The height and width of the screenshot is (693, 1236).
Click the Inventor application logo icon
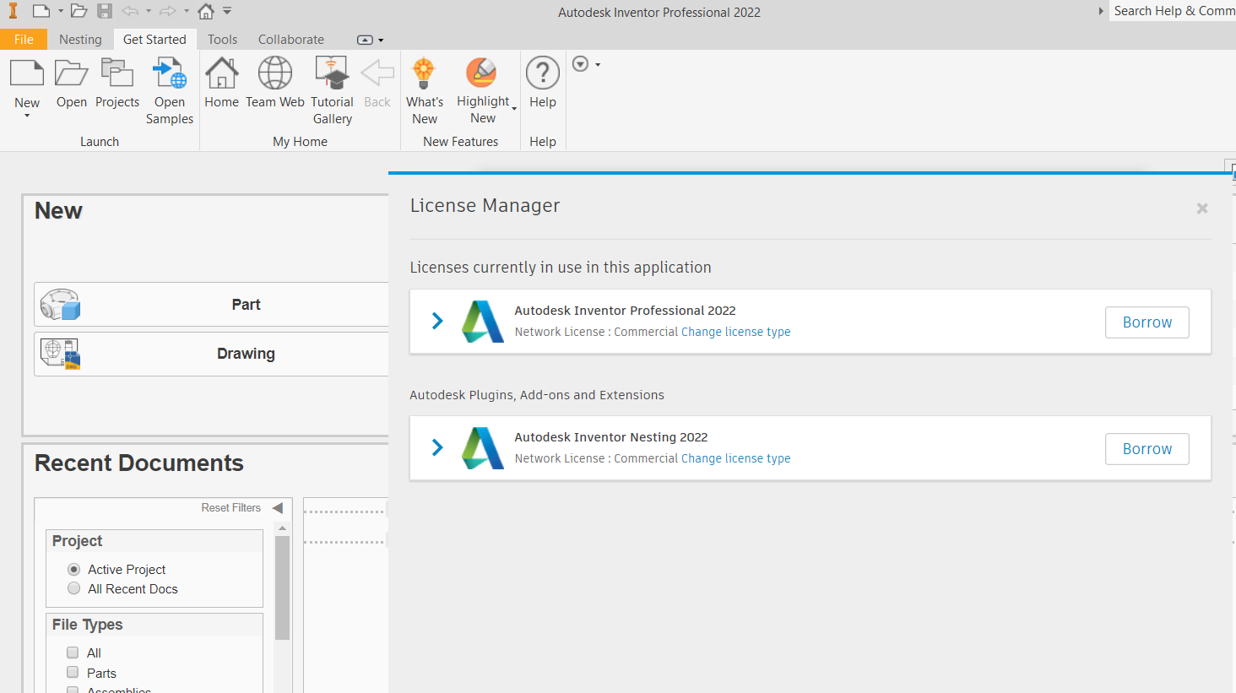[13, 11]
